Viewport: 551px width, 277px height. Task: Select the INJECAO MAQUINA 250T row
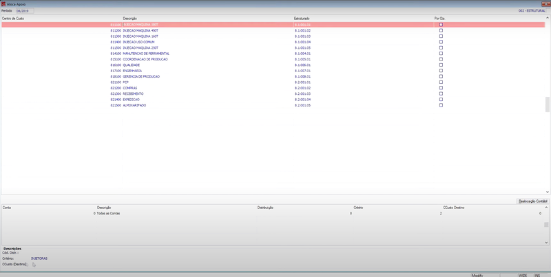(x=273, y=47)
